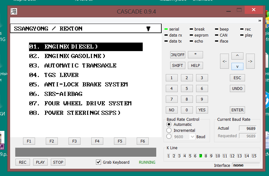Click keypad digit 8

pos(187,99)
